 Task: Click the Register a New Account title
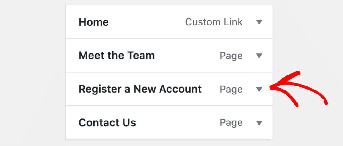[140, 89]
